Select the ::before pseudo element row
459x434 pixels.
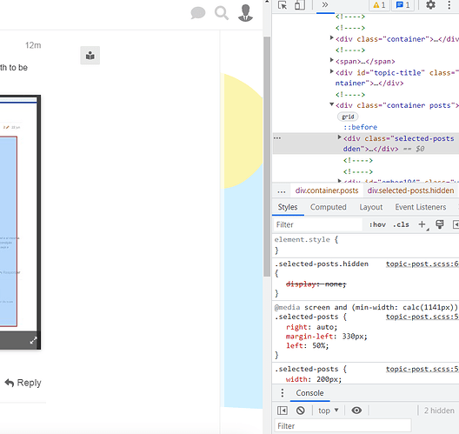(x=361, y=127)
